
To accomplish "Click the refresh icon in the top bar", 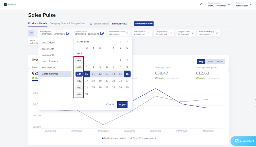I will [201, 4].
